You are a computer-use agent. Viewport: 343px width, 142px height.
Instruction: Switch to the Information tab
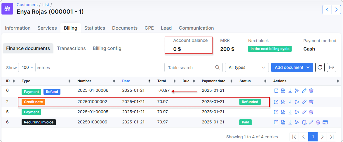pos(18,28)
